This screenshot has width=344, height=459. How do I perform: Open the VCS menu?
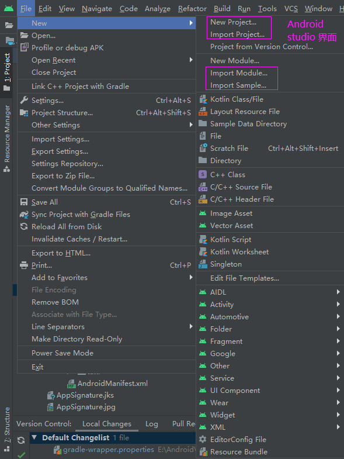tap(291, 9)
